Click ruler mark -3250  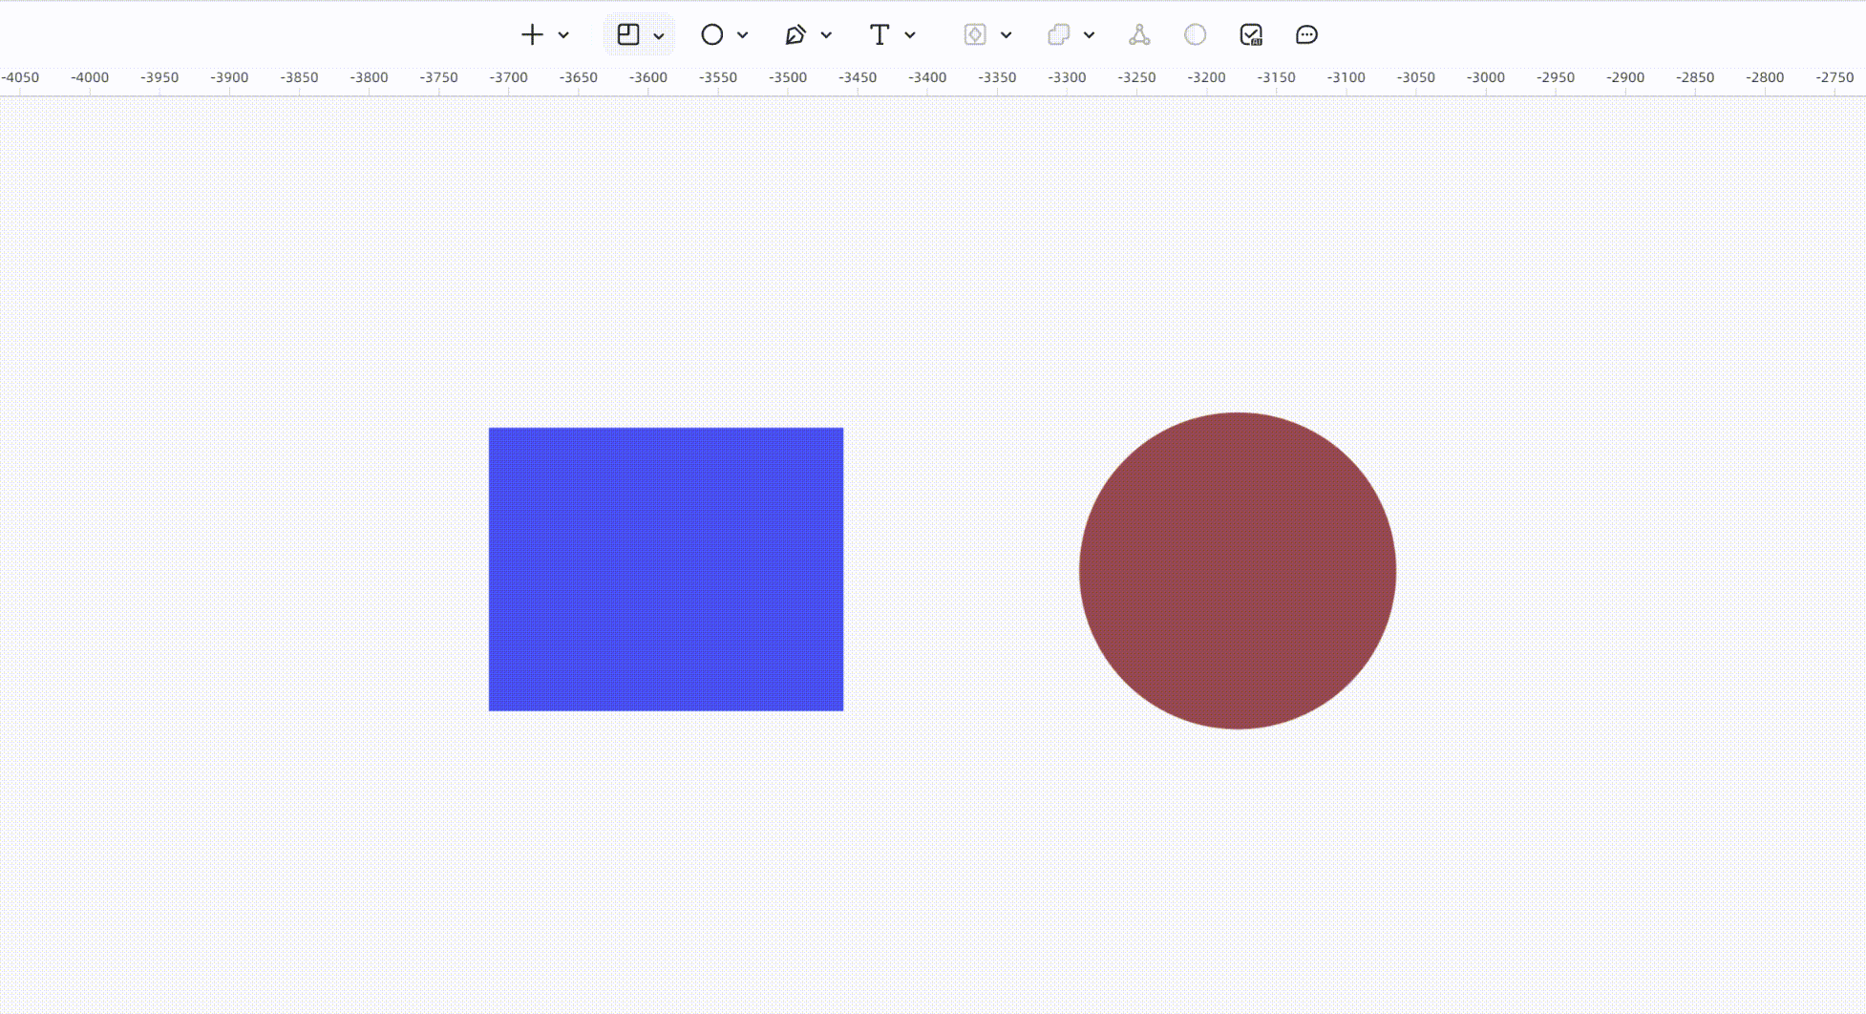point(1136,77)
